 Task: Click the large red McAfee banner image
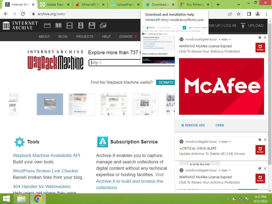(x=221, y=86)
